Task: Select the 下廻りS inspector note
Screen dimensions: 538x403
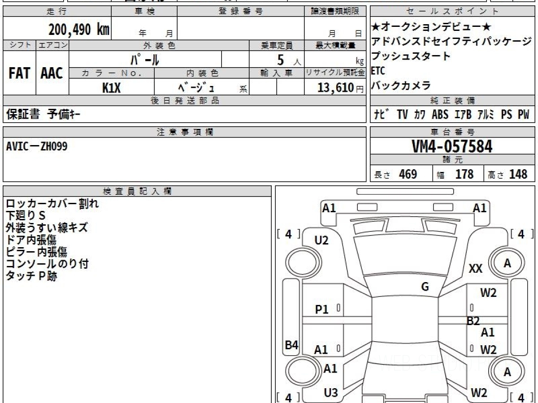Action: (26, 216)
